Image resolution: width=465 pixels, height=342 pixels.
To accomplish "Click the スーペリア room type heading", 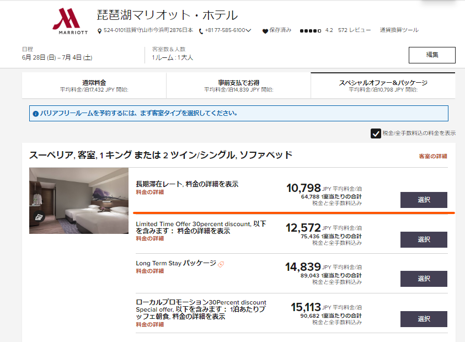I will [161, 155].
